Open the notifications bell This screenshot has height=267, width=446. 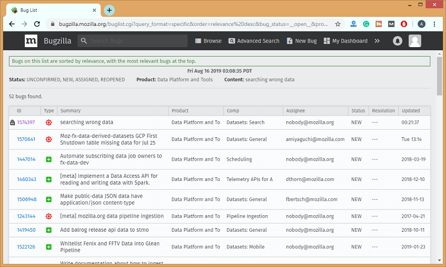click(397, 41)
